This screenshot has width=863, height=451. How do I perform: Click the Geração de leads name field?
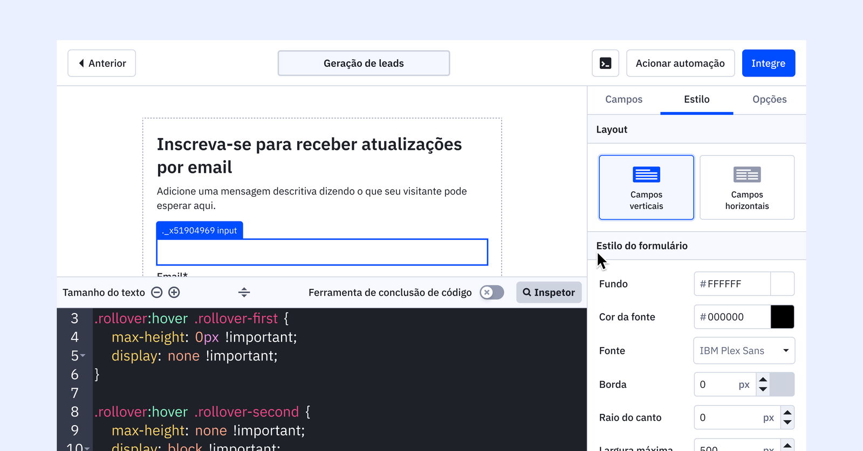[x=364, y=64]
